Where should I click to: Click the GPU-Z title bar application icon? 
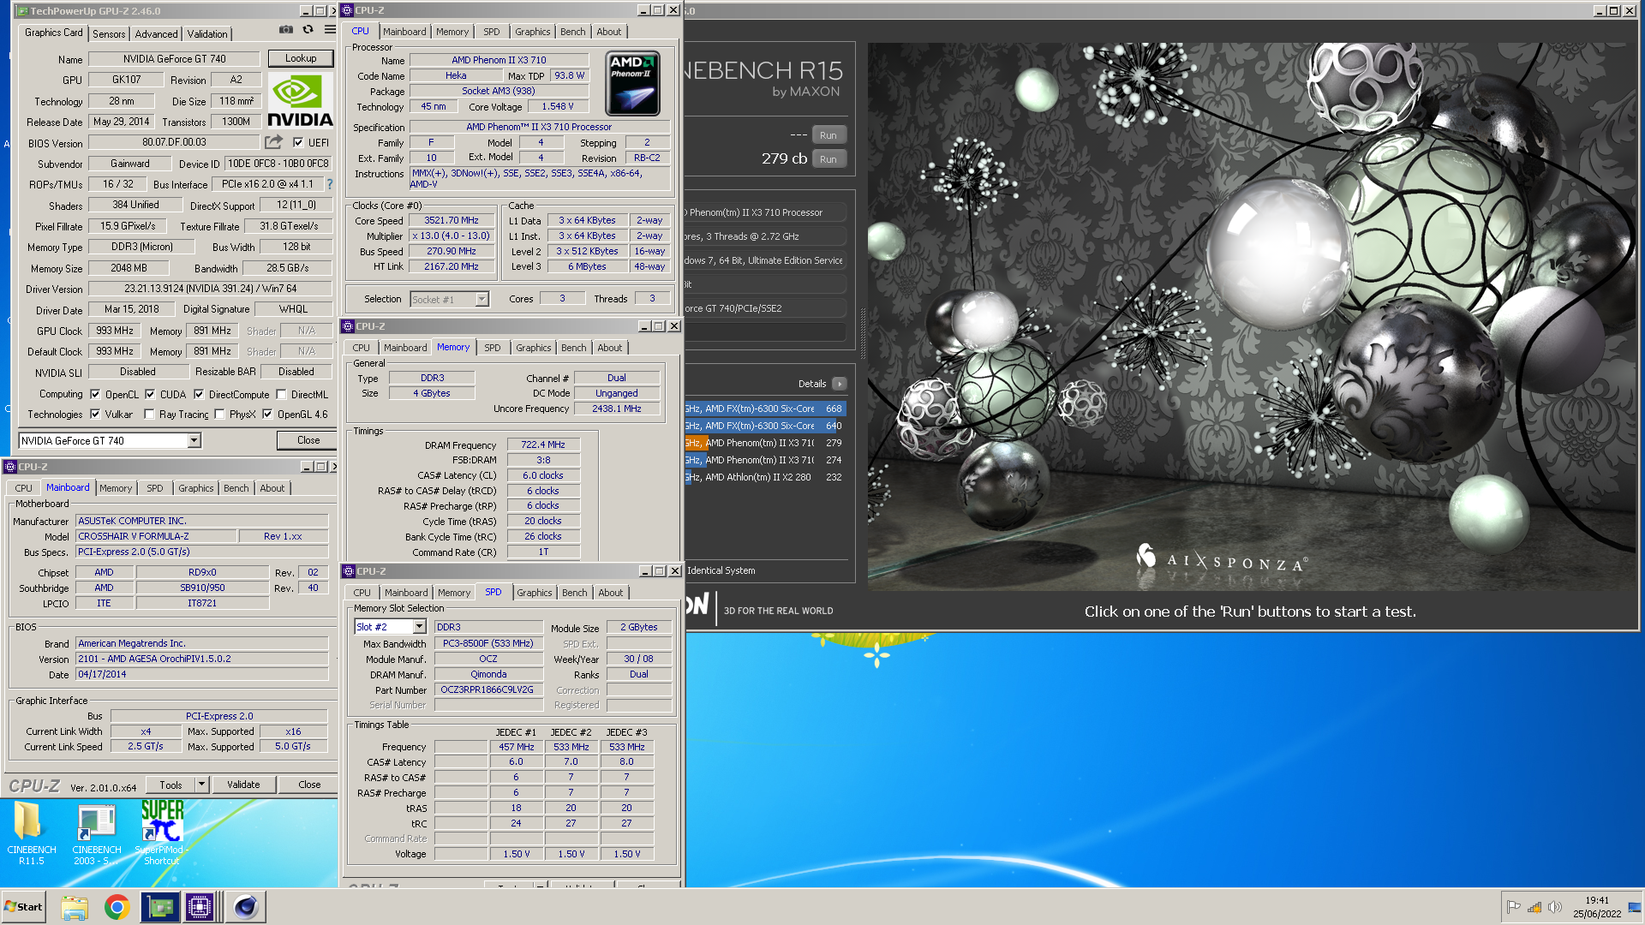coord(22,11)
